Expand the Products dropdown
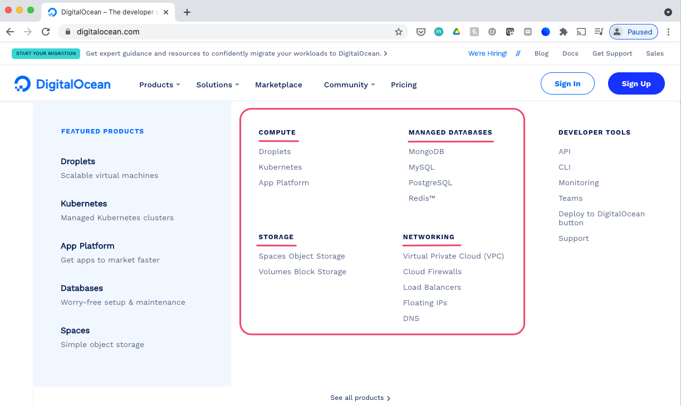Image resolution: width=681 pixels, height=406 pixels. 159,85
